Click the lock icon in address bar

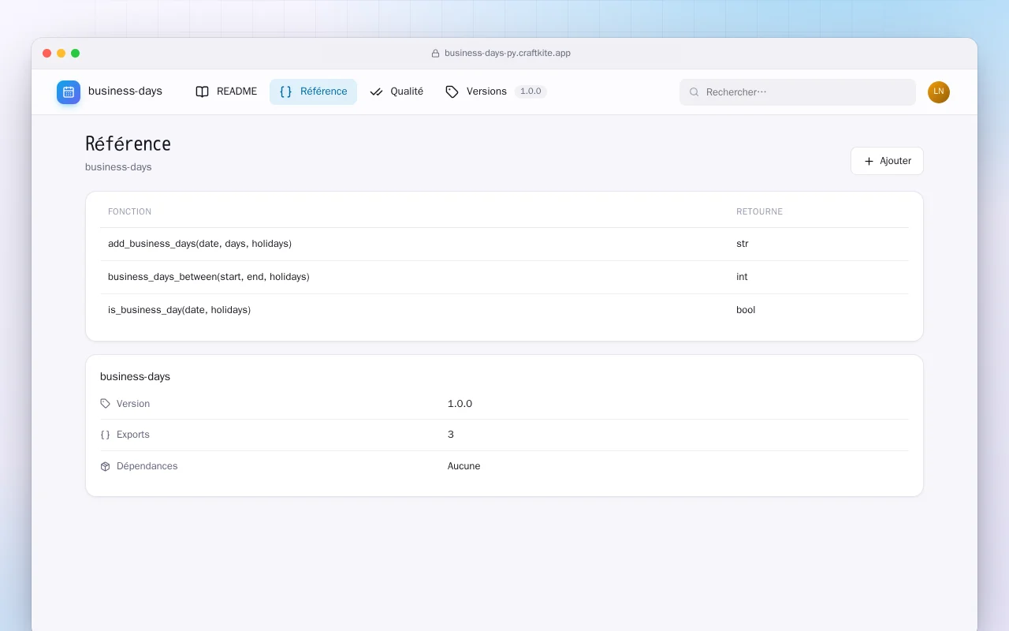435,54
